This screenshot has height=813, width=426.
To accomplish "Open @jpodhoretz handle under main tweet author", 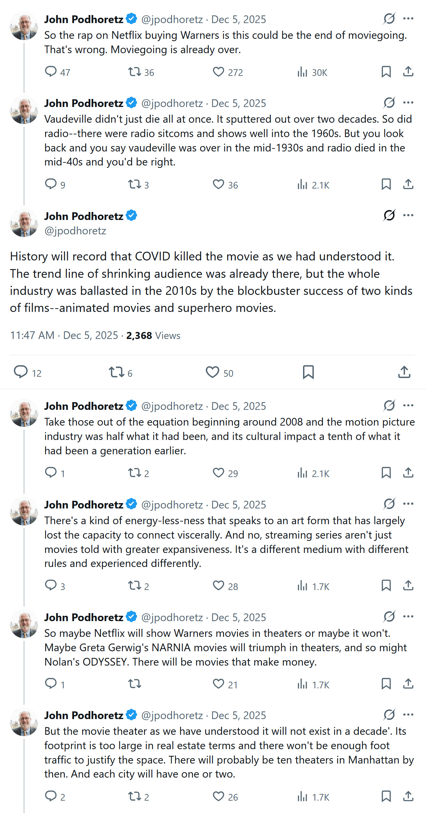I will (x=75, y=231).
